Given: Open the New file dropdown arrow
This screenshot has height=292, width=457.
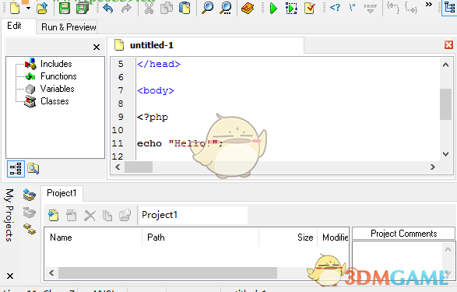Looking at the screenshot, I should click(28, 8).
